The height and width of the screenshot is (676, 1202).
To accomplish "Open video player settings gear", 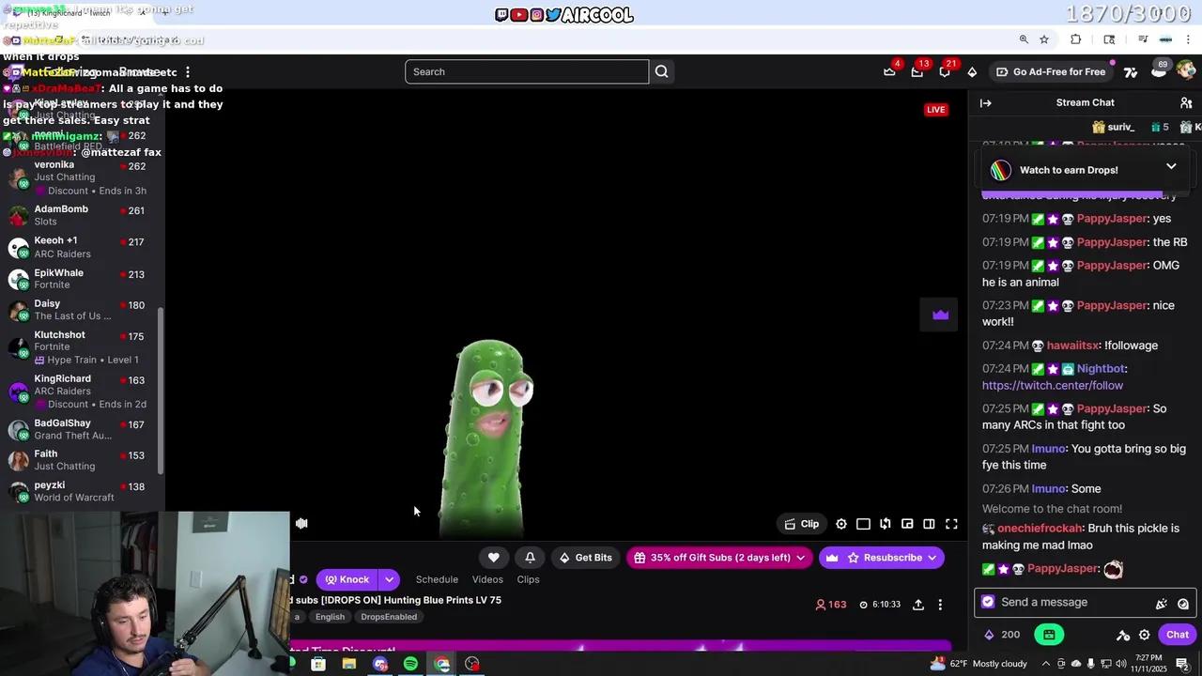I will click(841, 524).
